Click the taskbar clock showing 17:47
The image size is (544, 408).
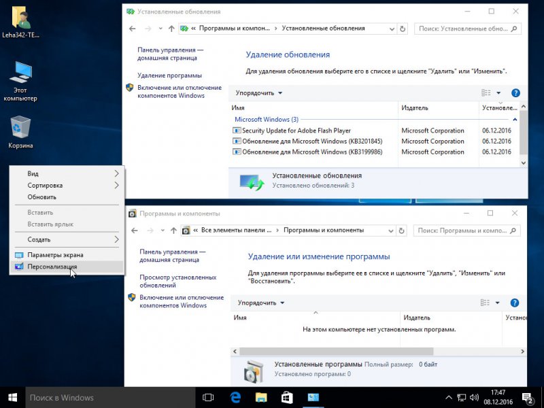click(x=498, y=398)
